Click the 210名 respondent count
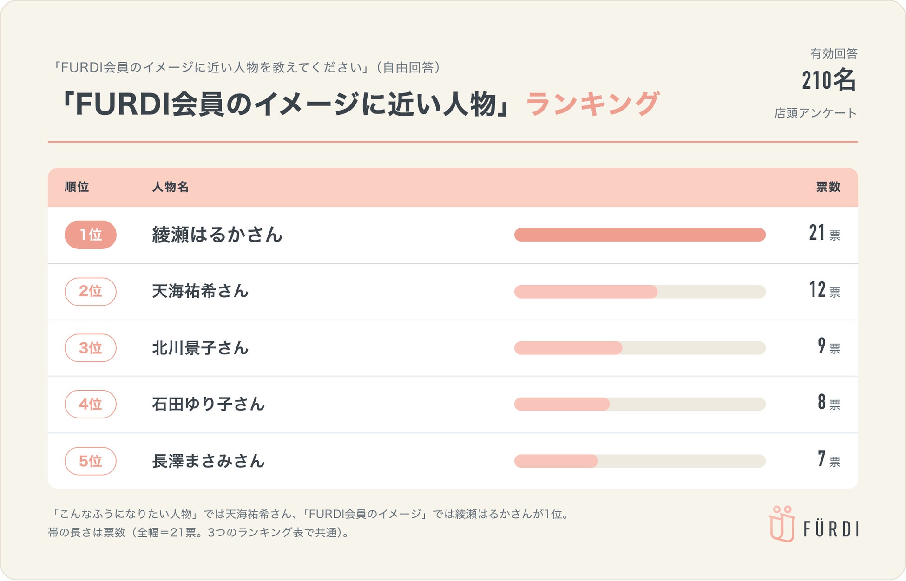The width and height of the screenshot is (906, 581). click(x=829, y=80)
